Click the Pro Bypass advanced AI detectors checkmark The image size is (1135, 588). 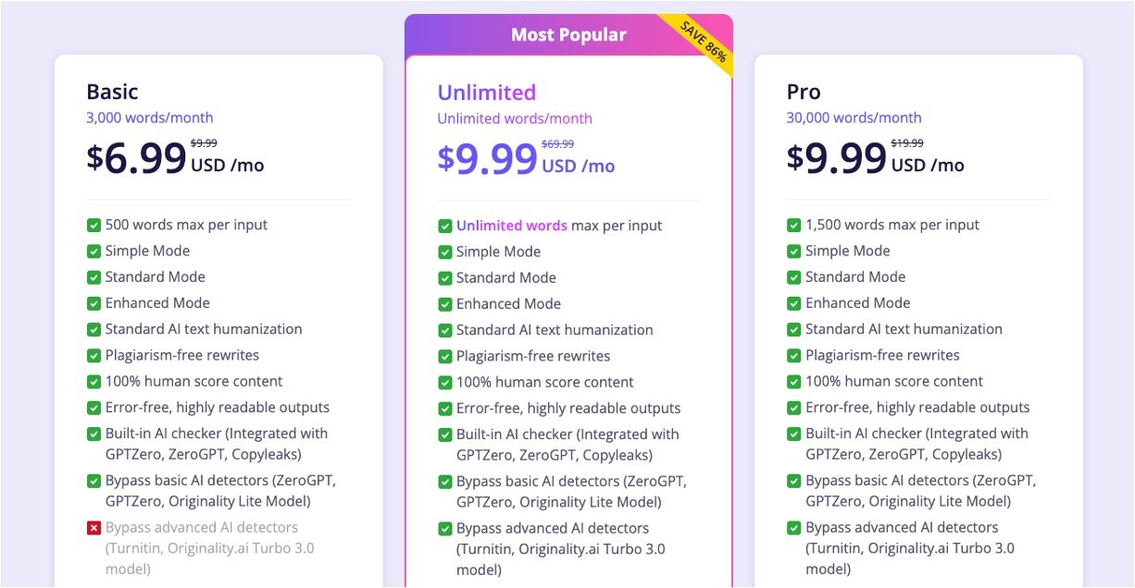(793, 528)
